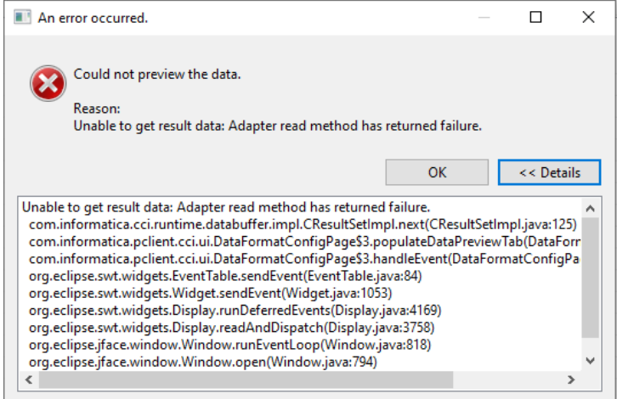Screen dimensions: 617x399
Task: Close the error dialog with X
Action: tap(588, 17)
